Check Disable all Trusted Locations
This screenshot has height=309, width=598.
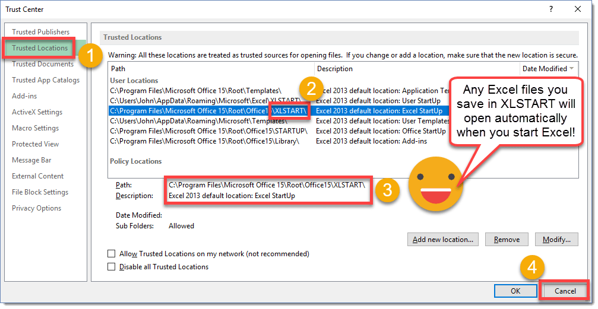click(112, 267)
